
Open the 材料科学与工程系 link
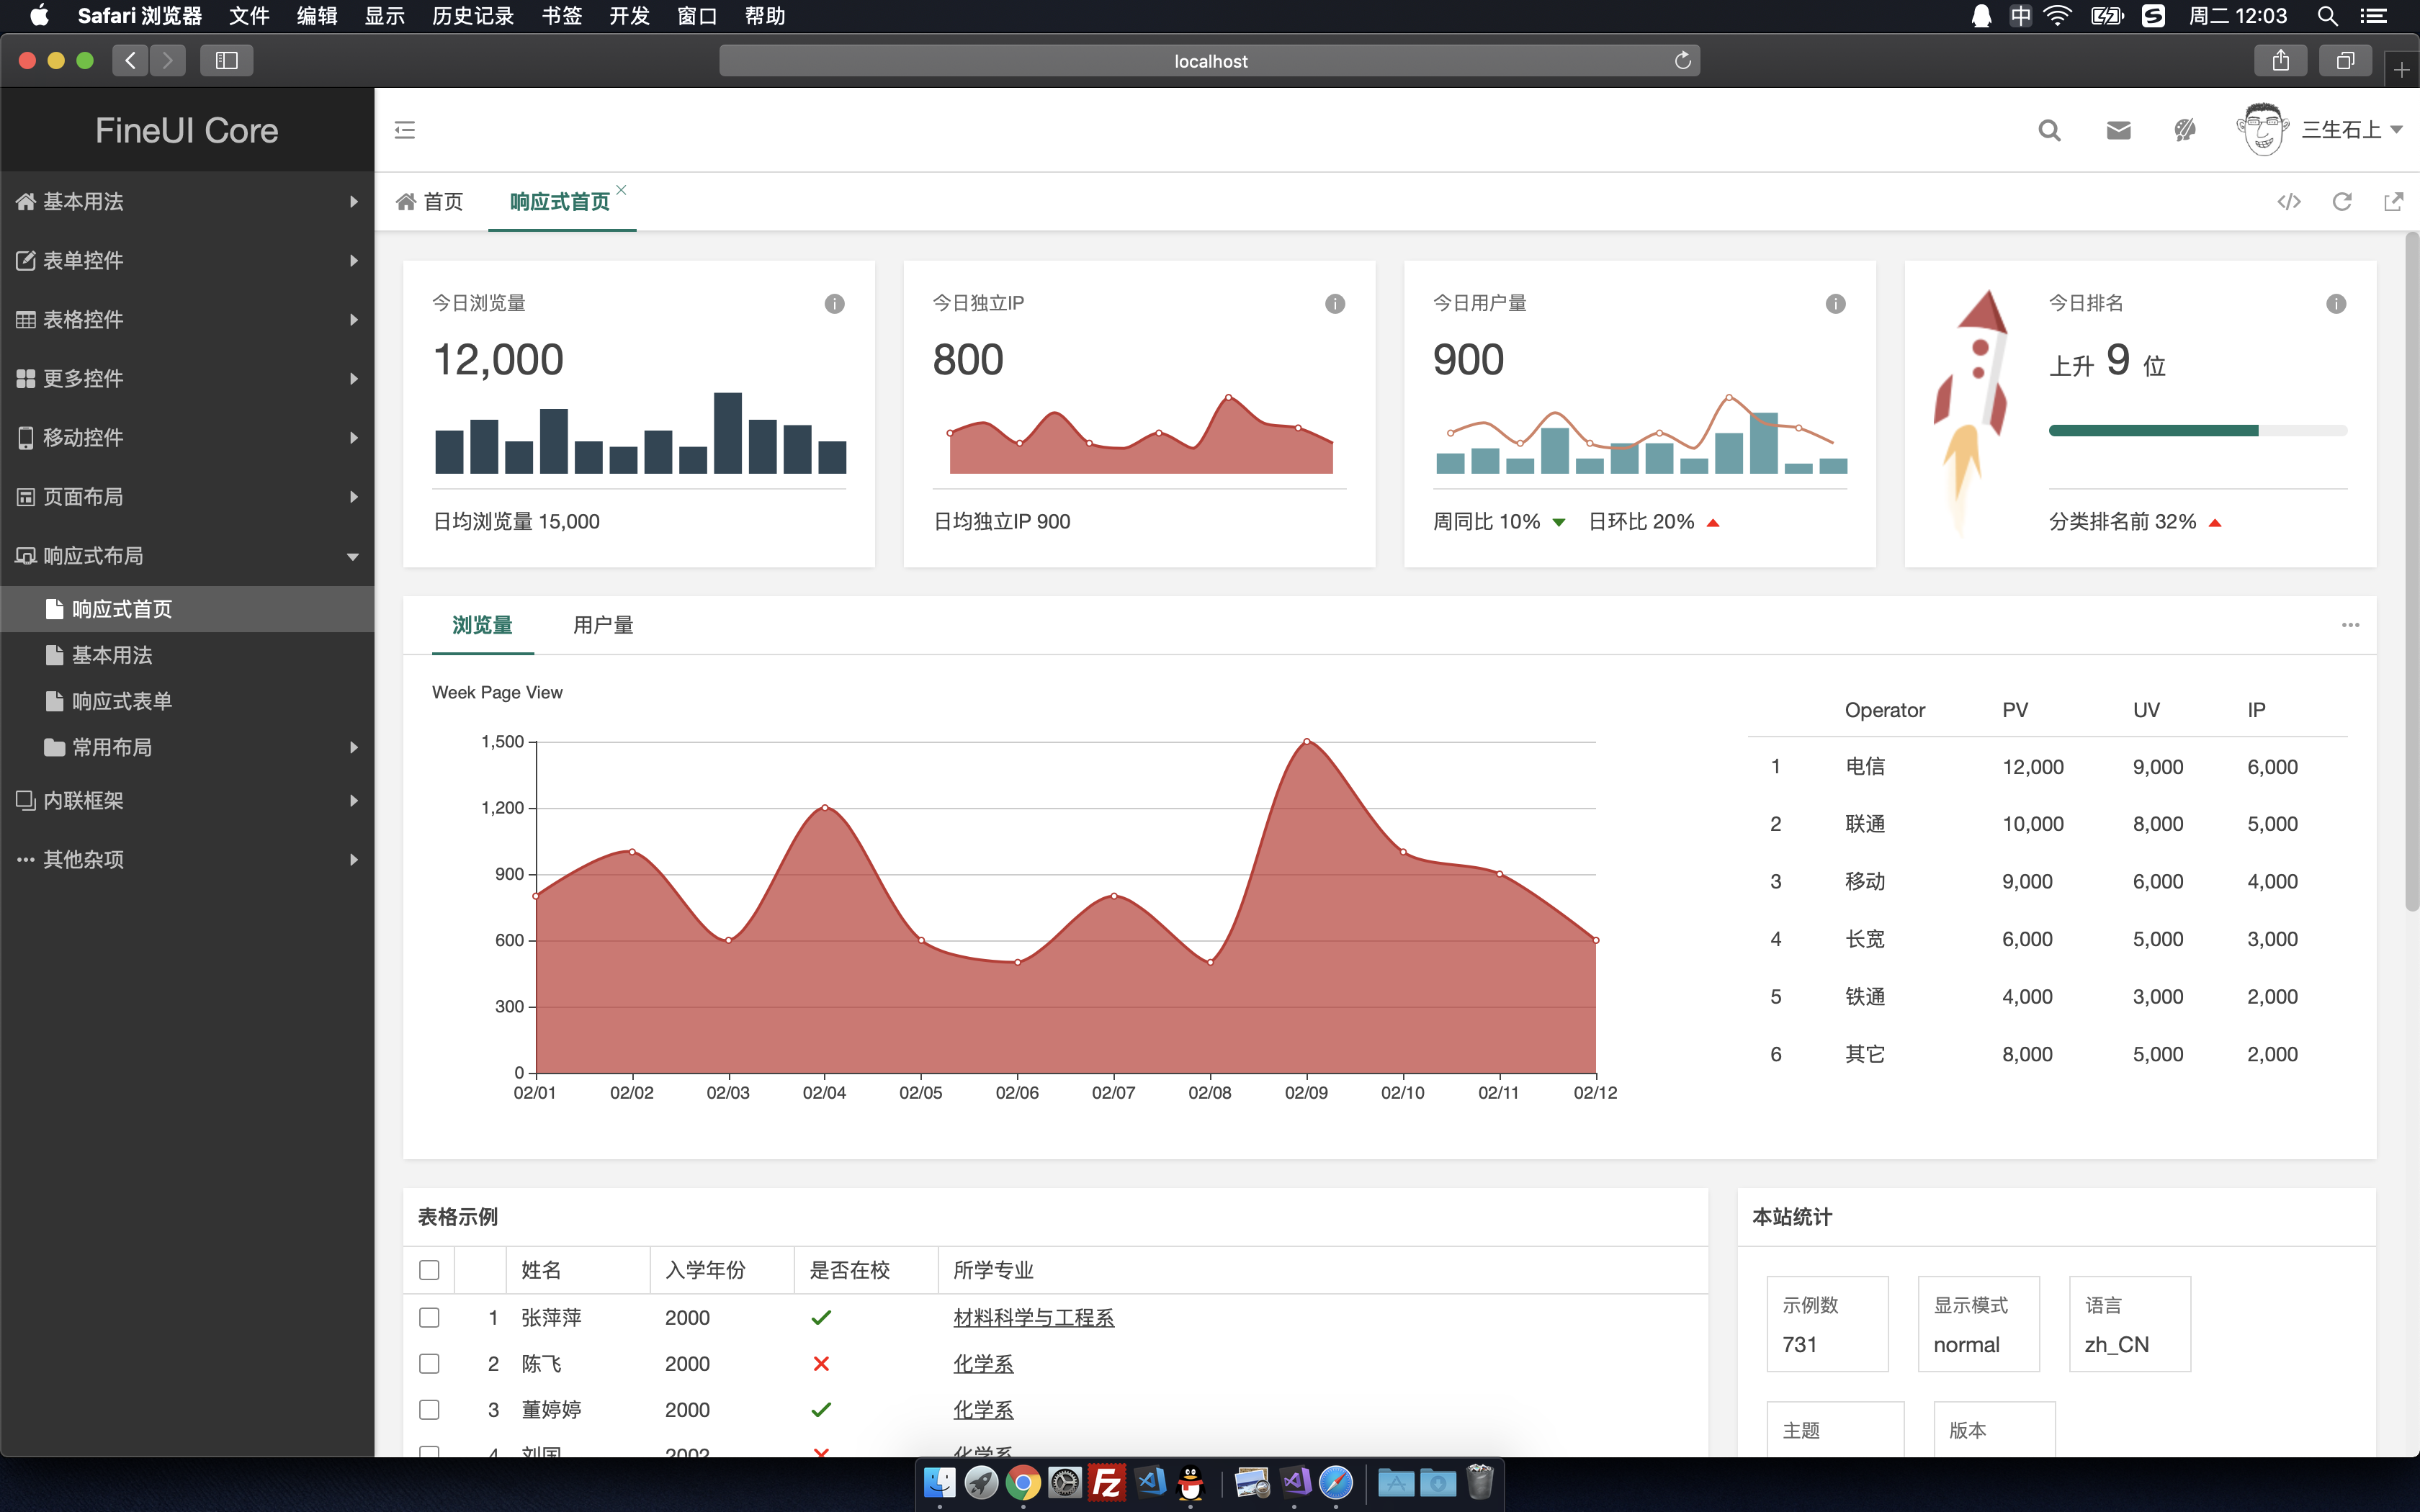(x=1033, y=1318)
